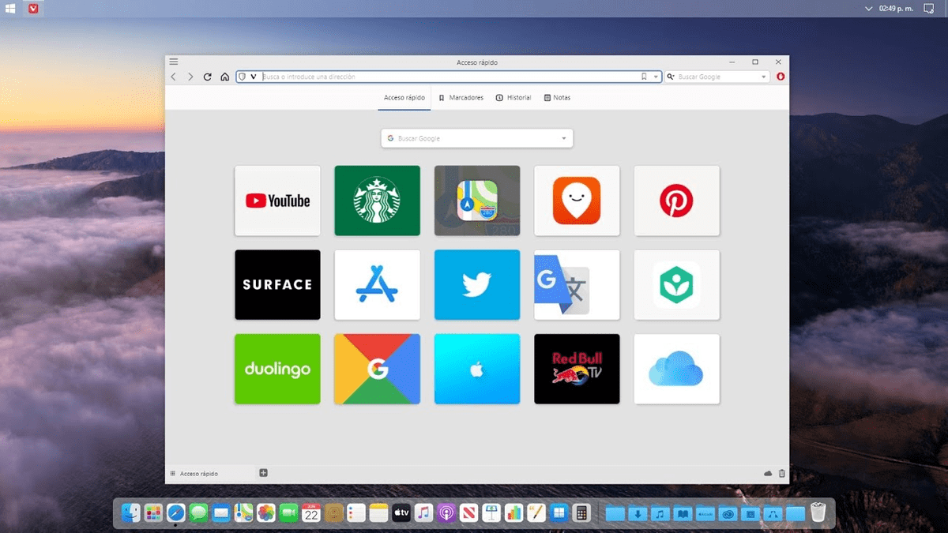Bookmark this page using the flag icon

click(x=643, y=77)
